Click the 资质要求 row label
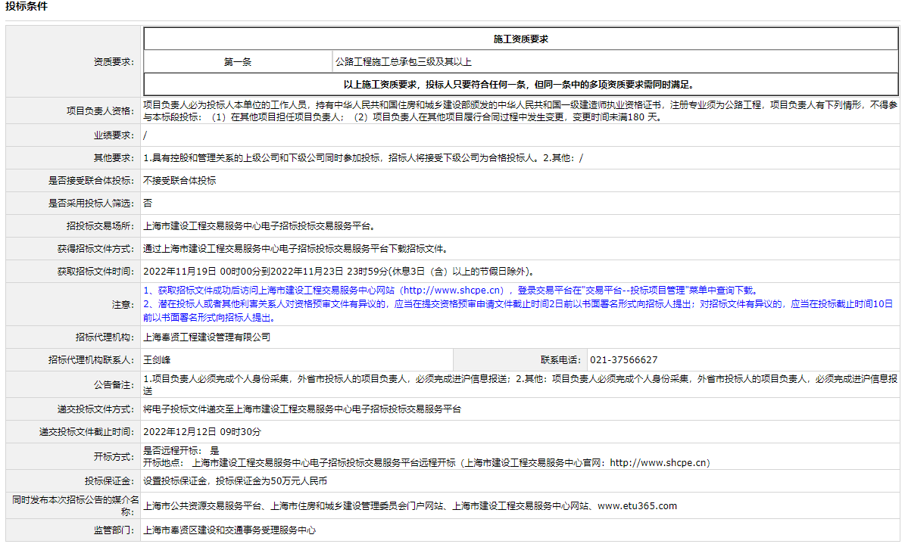Viewport: 905px width, 544px height. click(x=113, y=62)
